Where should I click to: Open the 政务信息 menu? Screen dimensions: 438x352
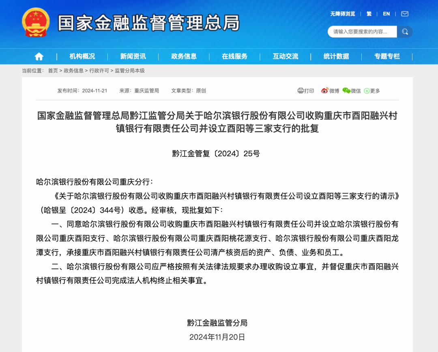pos(184,56)
